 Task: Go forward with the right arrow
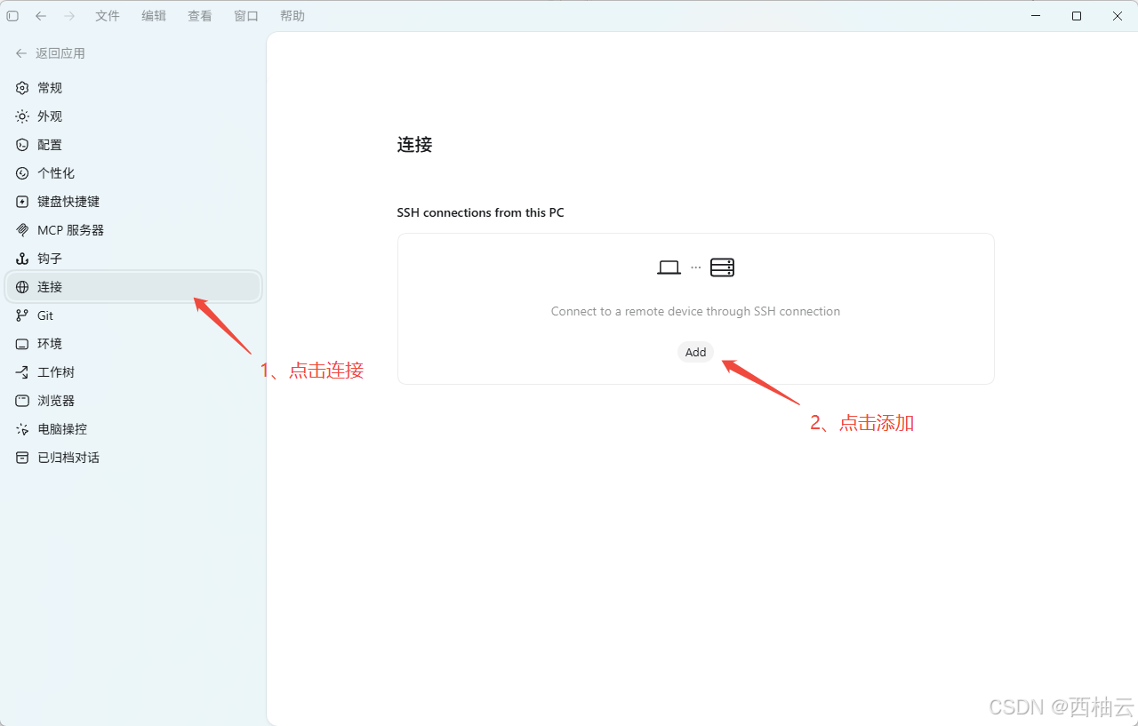[69, 16]
